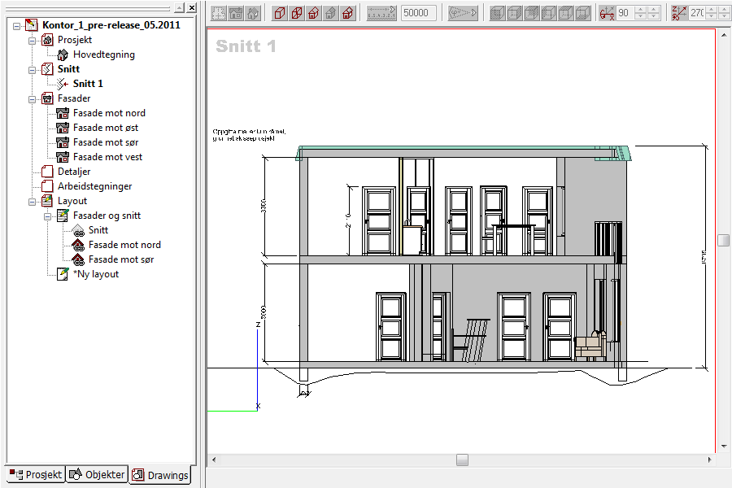The image size is (732, 488).
Task: Pin the drawings panel with the pin button
Action: [x=180, y=7]
